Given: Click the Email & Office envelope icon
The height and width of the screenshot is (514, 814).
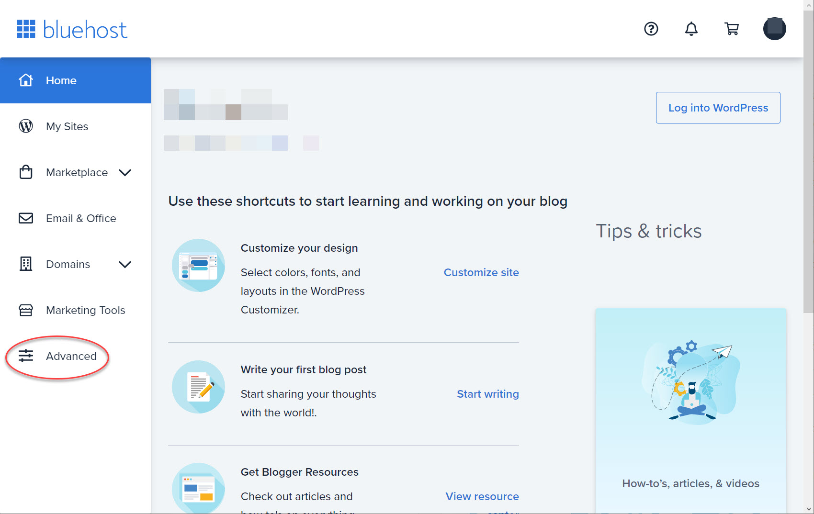Looking at the screenshot, I should click(26, 218).
